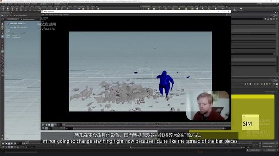Open Houdini Edit menu

(6, 4)
